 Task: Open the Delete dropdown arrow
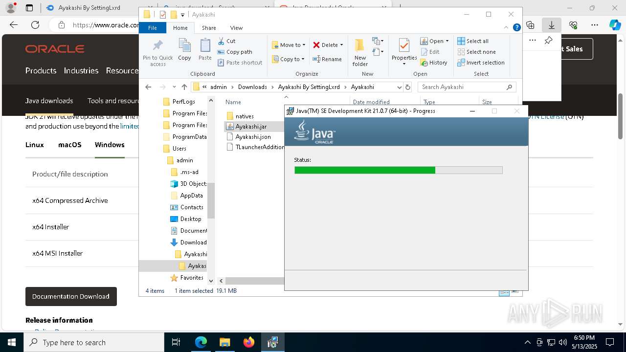pos(341,45)
